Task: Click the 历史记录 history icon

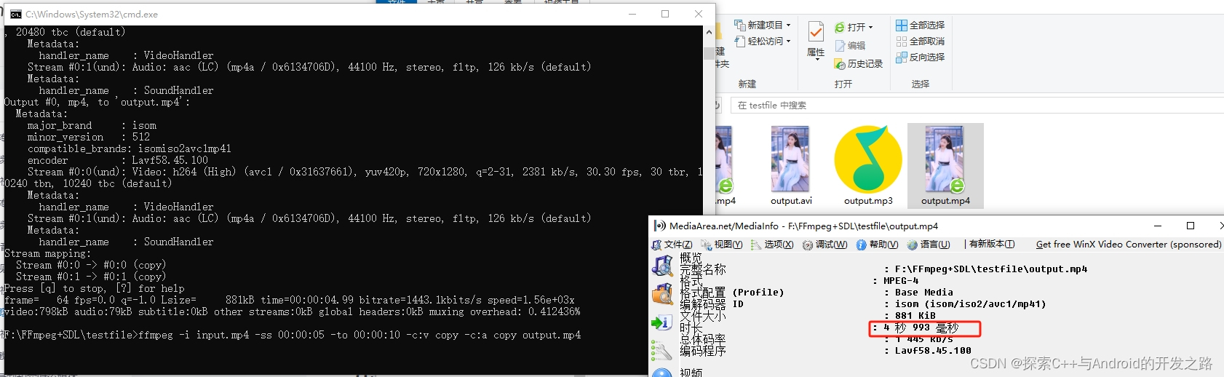Action: 840,64
